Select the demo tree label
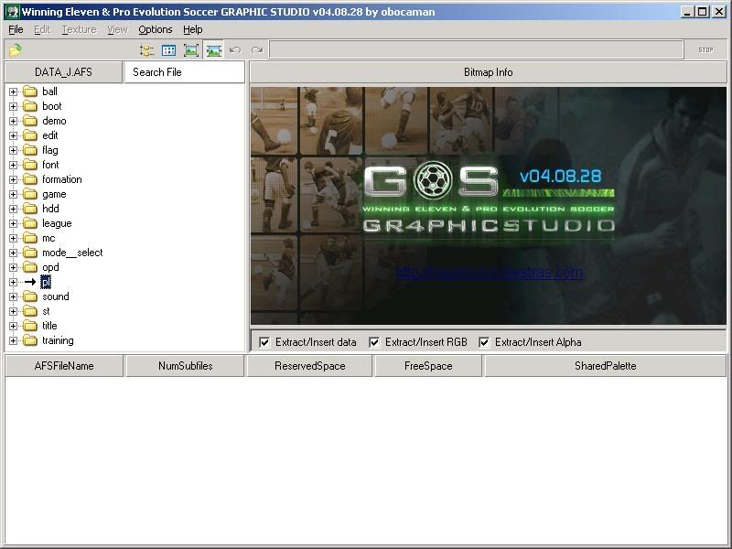 pos(54,121)
